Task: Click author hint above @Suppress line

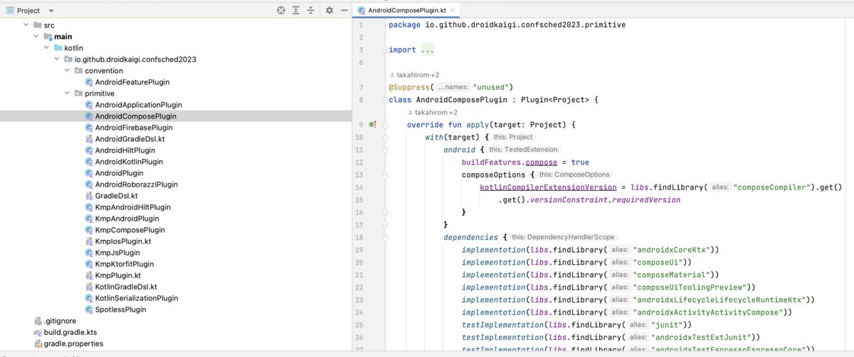Action: [x=415, y=75]
